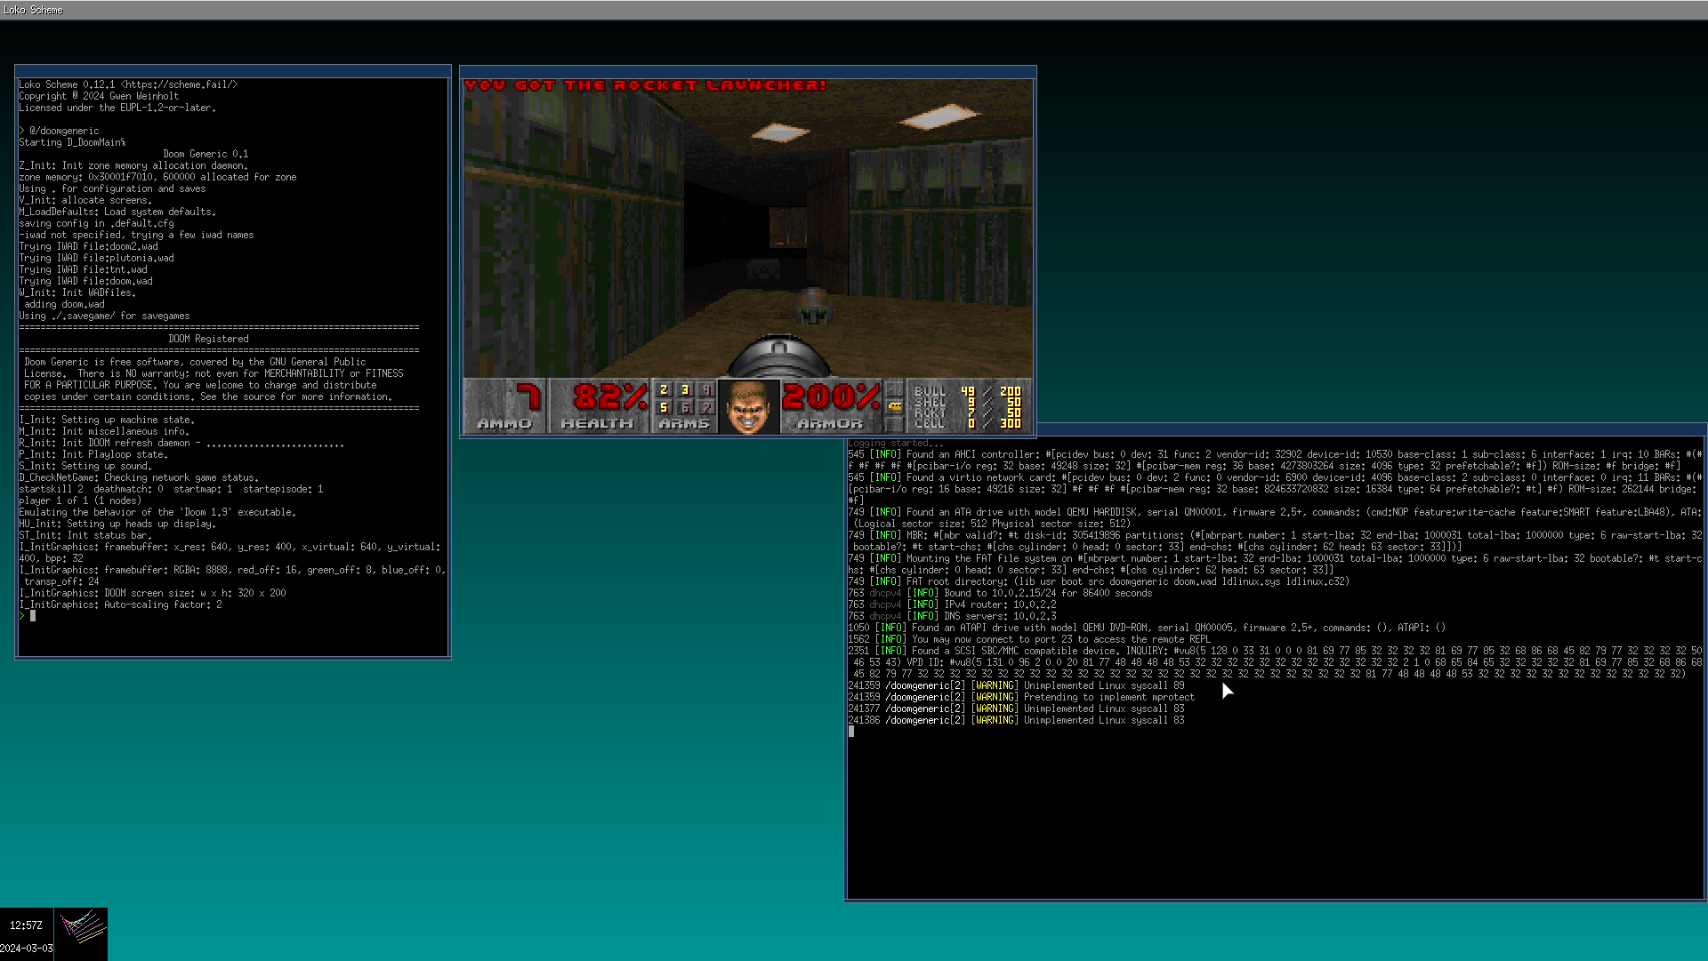The image size is (1708, 961).
Task: Click the cursor block in the log console
Action: pyautogui.click(x=851, y=732)
